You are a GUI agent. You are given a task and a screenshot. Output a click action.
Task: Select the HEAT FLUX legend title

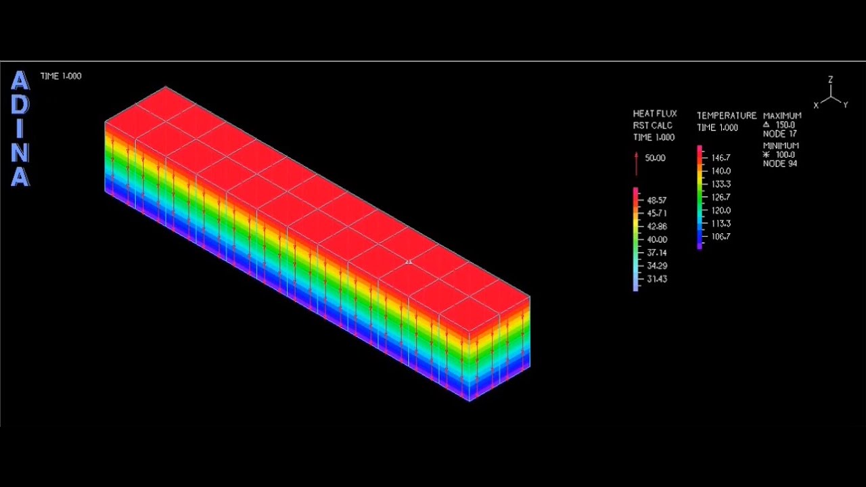click(655, 114)
